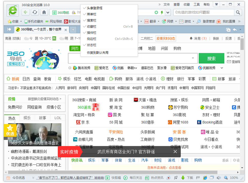Open the downloads manager via green arrow icon

[183, 178]
